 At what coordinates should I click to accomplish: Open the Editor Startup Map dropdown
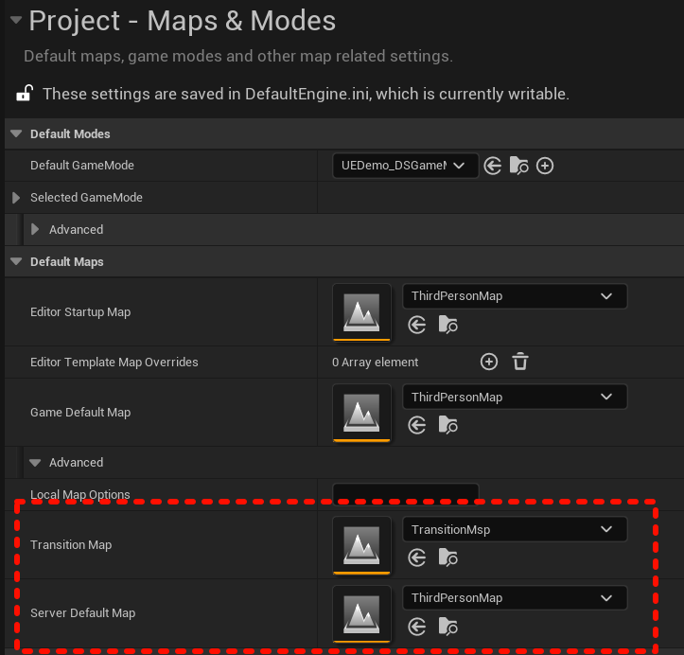[x=514, y=296]
